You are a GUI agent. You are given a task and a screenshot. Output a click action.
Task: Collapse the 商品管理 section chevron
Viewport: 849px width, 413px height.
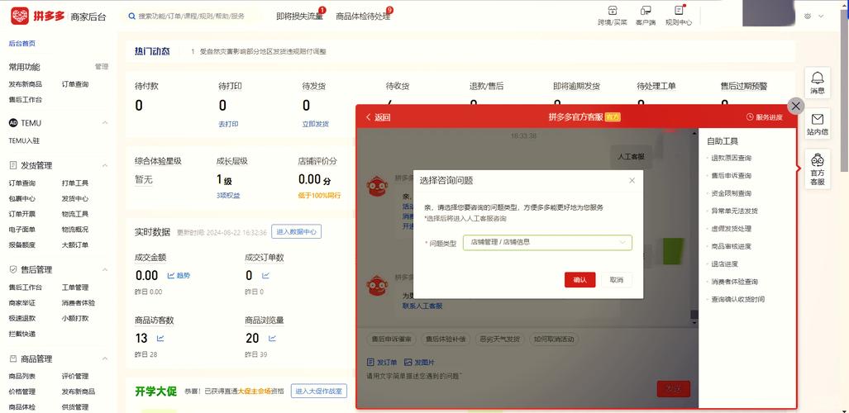tap(105, 358)
